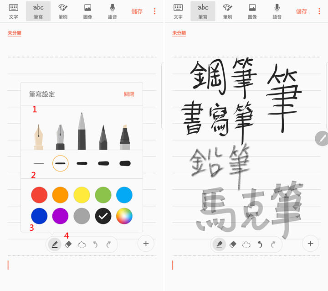Choose the orange color swatch
Viewport: 328px width, 291px height.
[60, 195]
